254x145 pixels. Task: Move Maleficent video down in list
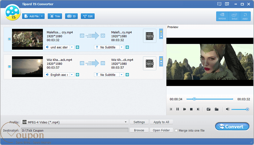(161, 37)
